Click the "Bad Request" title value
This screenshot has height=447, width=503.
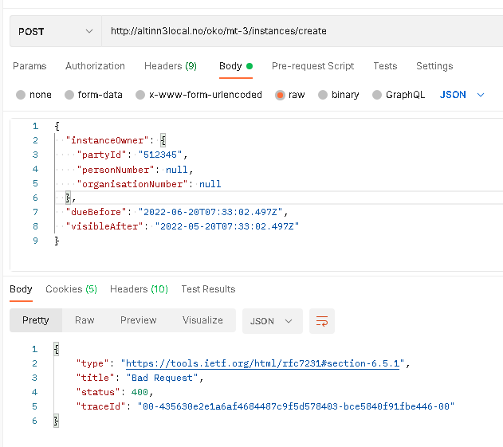tap(163, 378)
